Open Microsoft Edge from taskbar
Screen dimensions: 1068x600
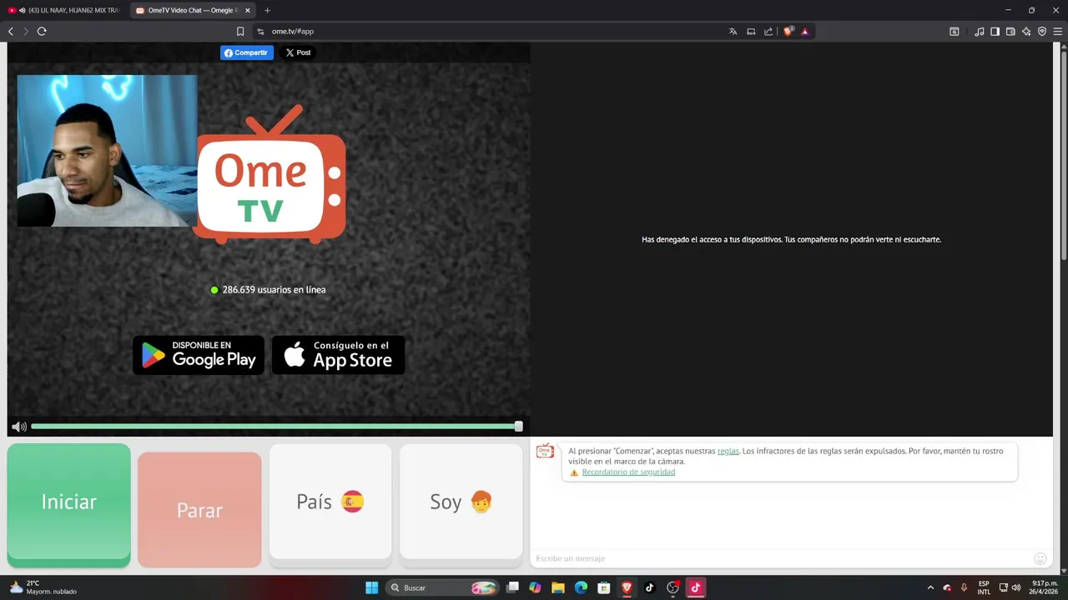point(581,587)
